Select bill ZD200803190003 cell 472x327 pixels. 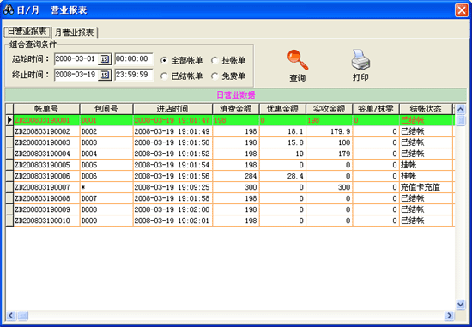coord(46,142)
